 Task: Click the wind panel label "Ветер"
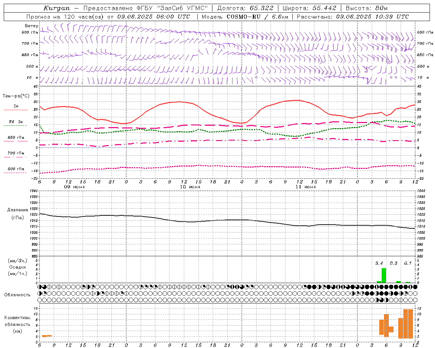tap(31, 26)
